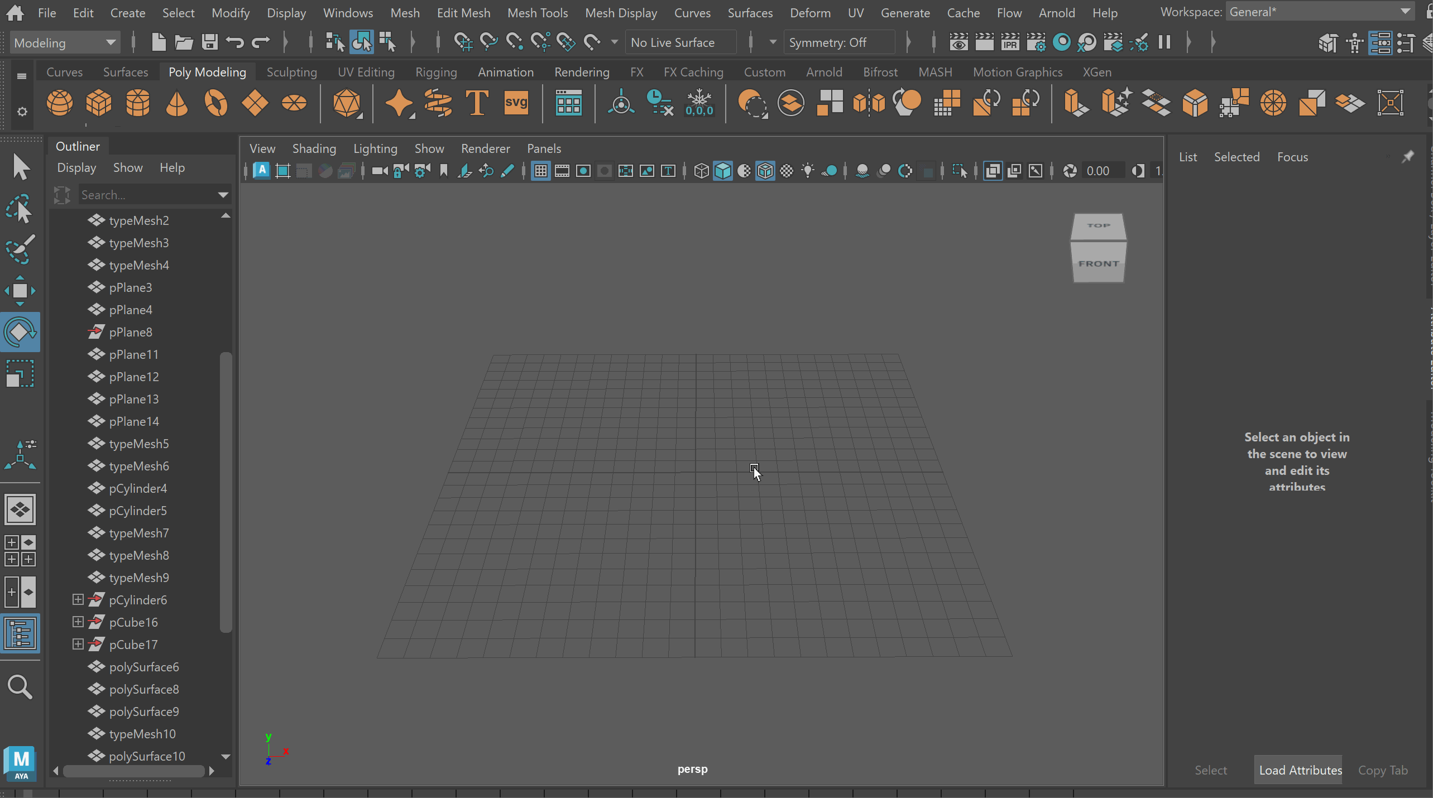The height and width of the screenshot is (798, 1433).
Task: Click the SVG import shelf icon
Action: click(515, 103)
